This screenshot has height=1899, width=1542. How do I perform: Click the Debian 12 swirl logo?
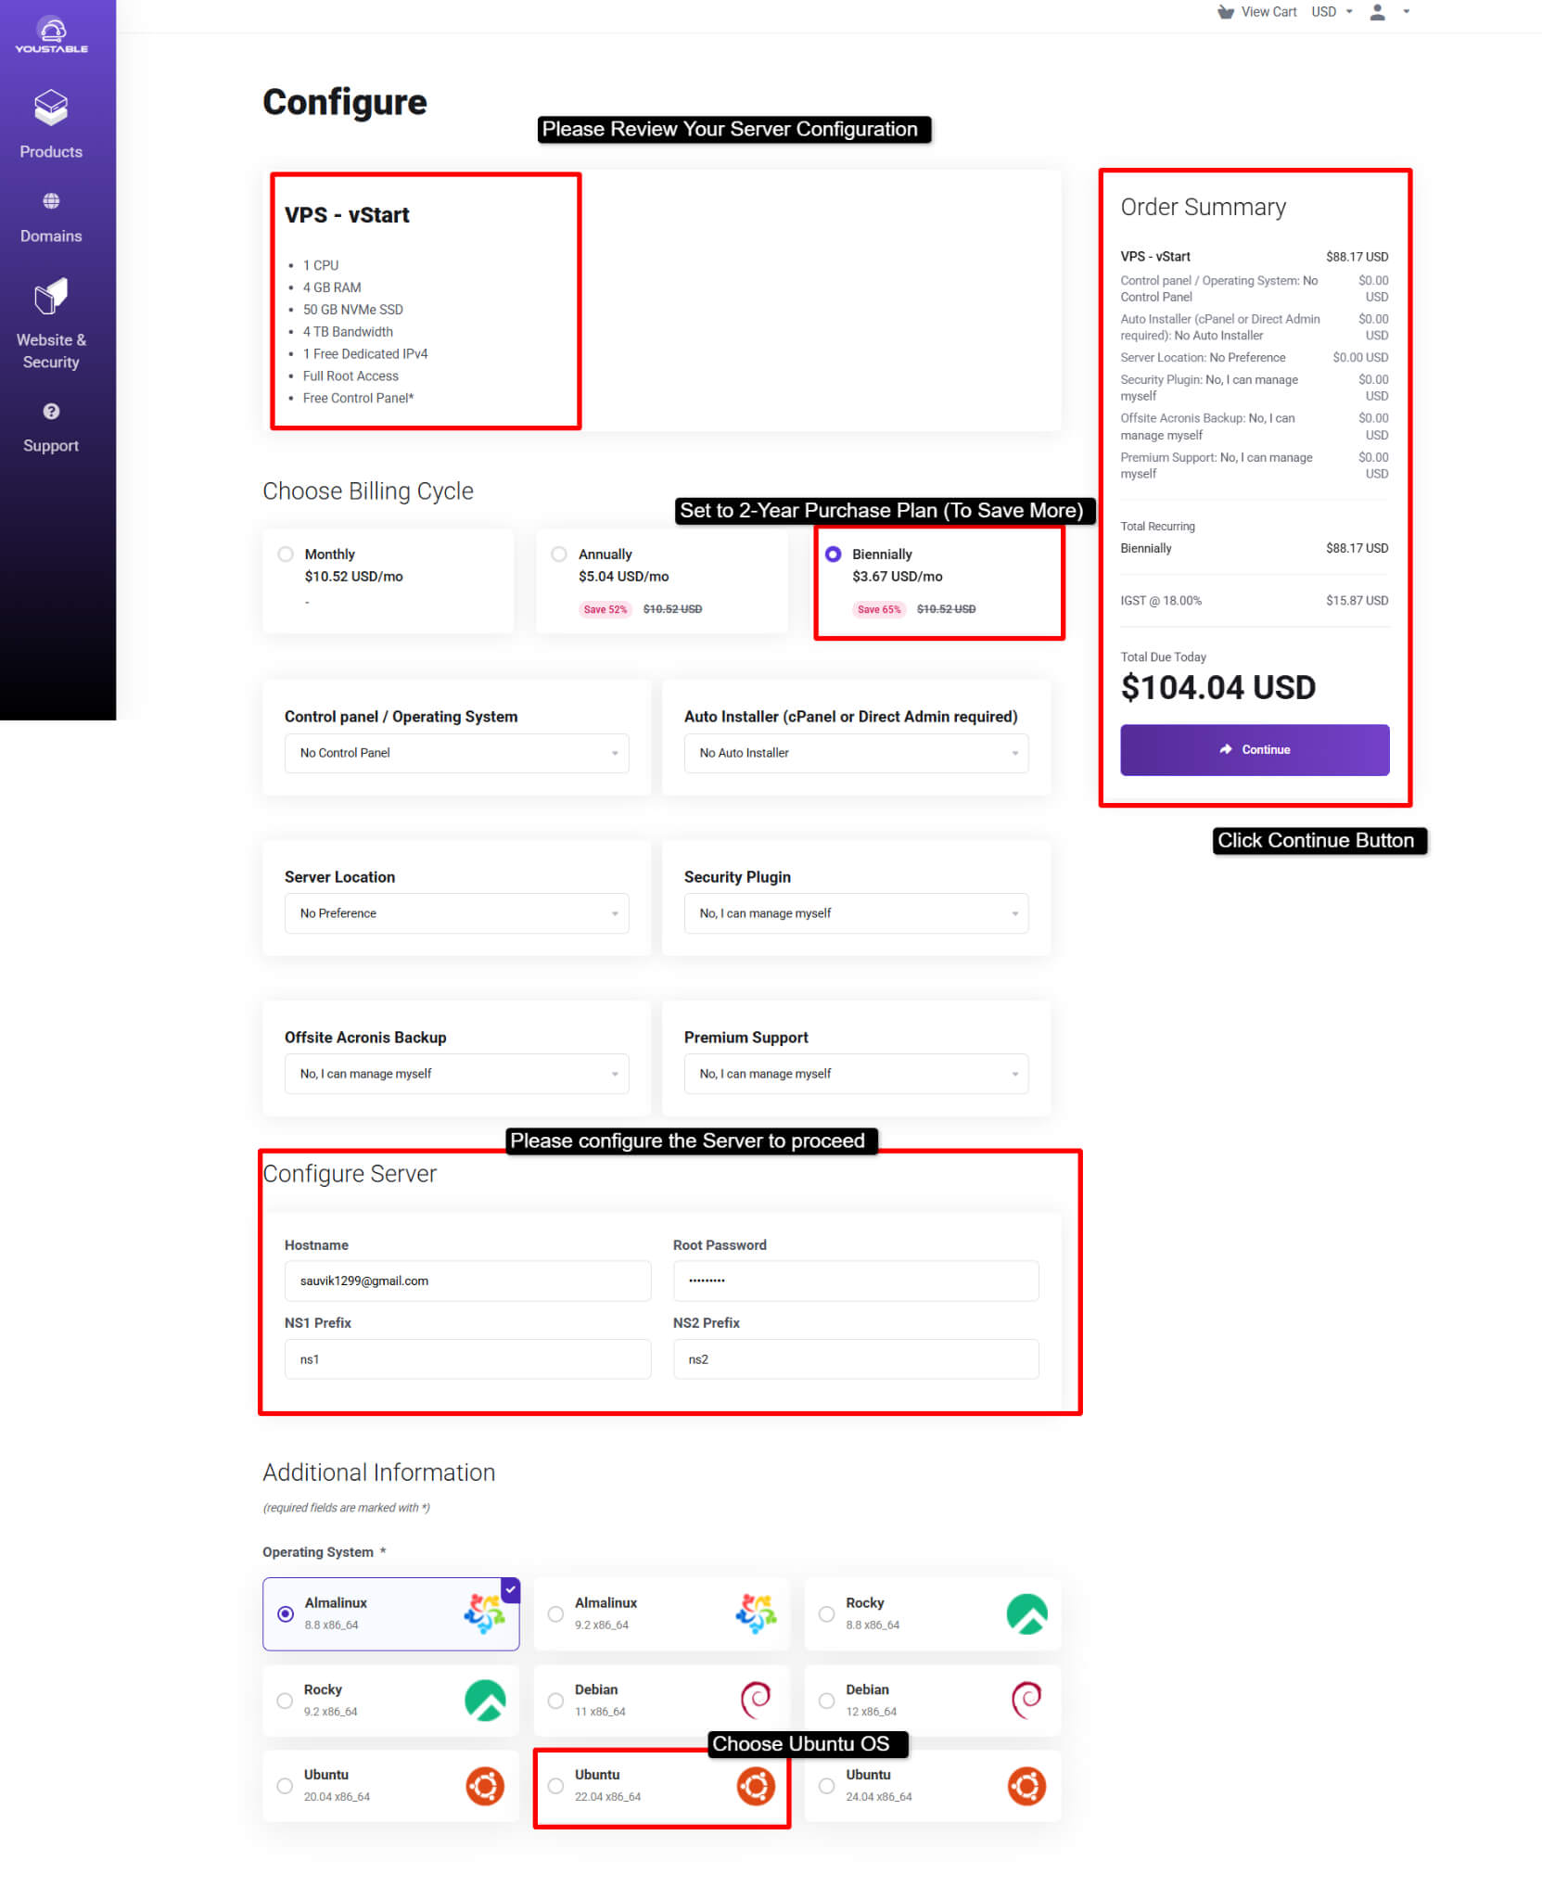1026,1700
